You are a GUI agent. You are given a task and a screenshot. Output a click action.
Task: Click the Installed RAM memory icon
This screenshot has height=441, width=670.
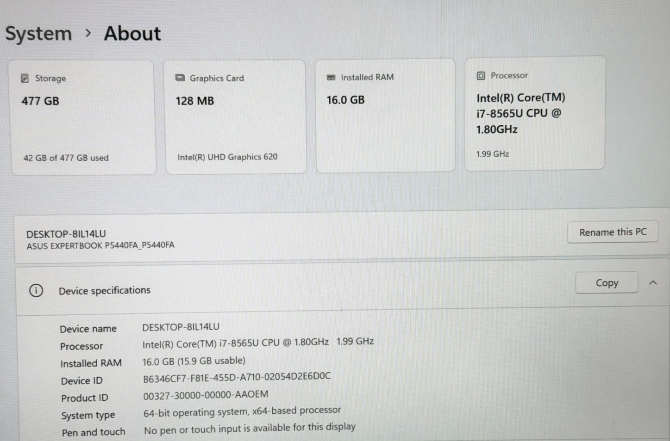point(331,77)
